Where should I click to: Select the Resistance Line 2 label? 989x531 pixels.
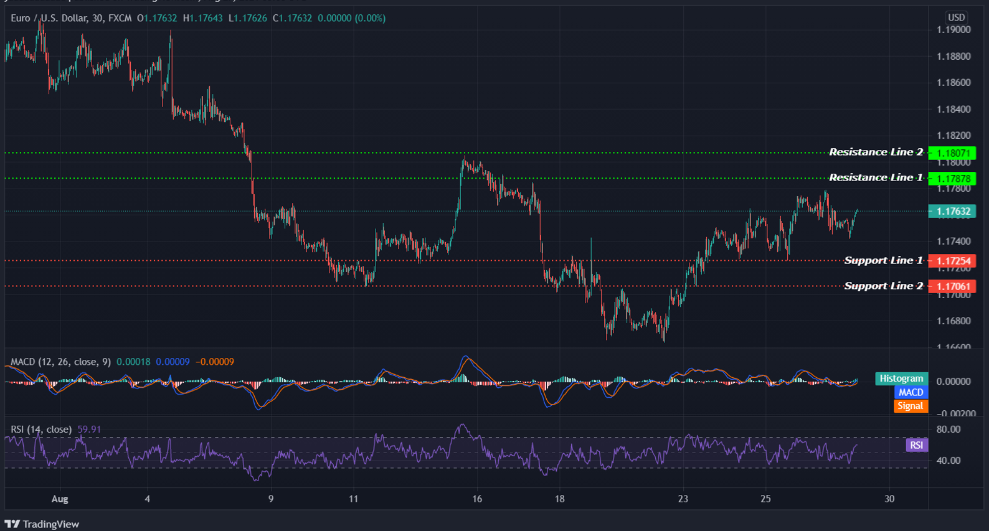(876, 152)
